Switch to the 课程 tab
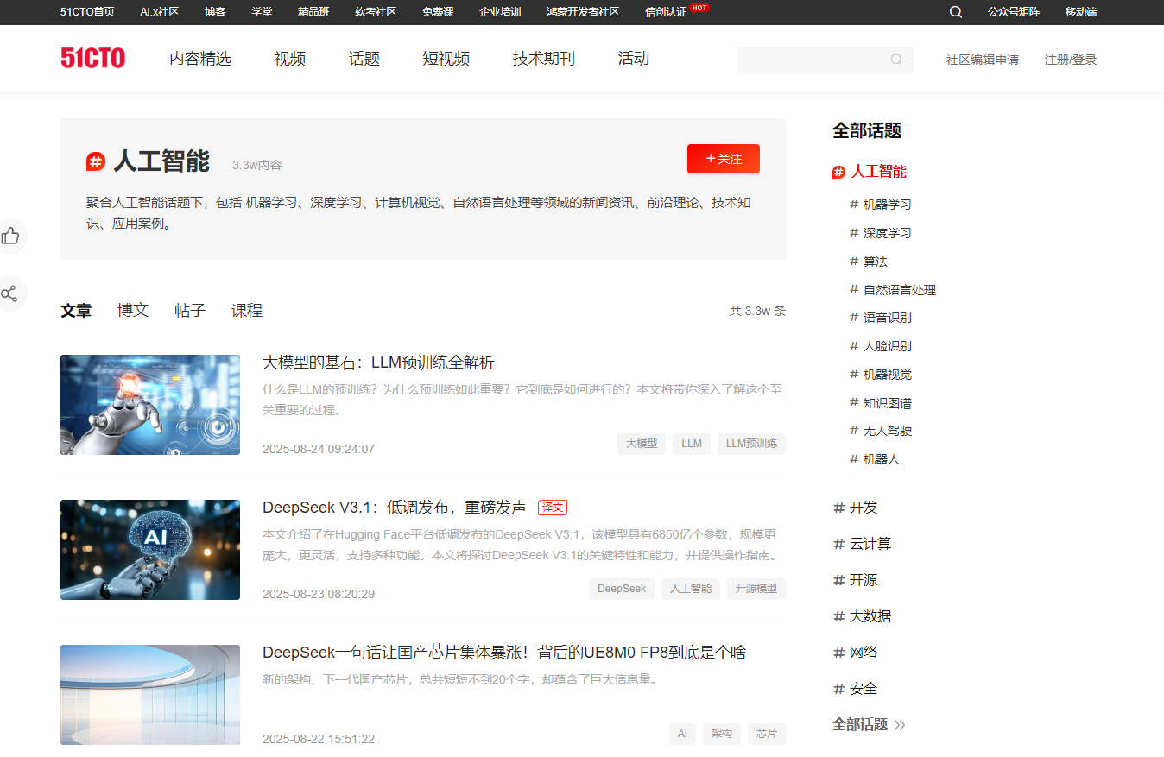 [247, 310]
